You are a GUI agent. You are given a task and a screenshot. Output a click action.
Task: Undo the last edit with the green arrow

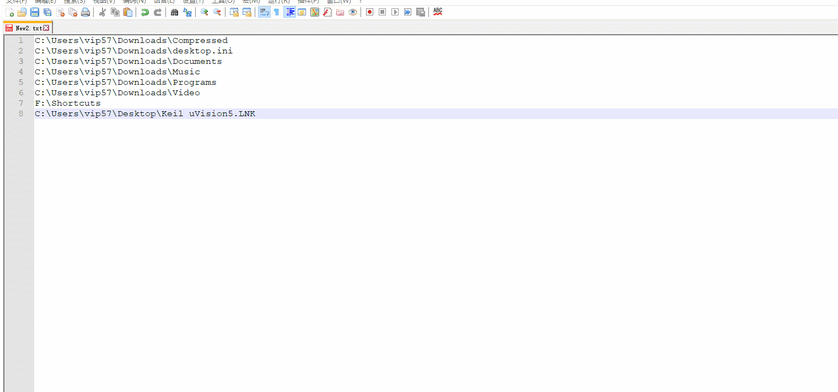point(144,12)
